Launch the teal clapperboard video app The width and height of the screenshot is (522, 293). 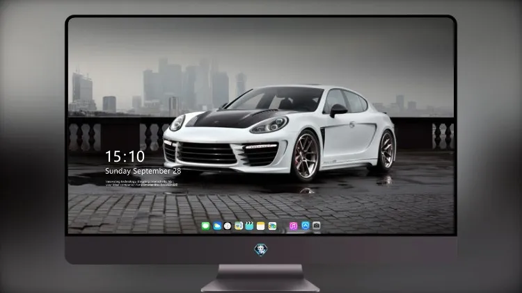249,226
